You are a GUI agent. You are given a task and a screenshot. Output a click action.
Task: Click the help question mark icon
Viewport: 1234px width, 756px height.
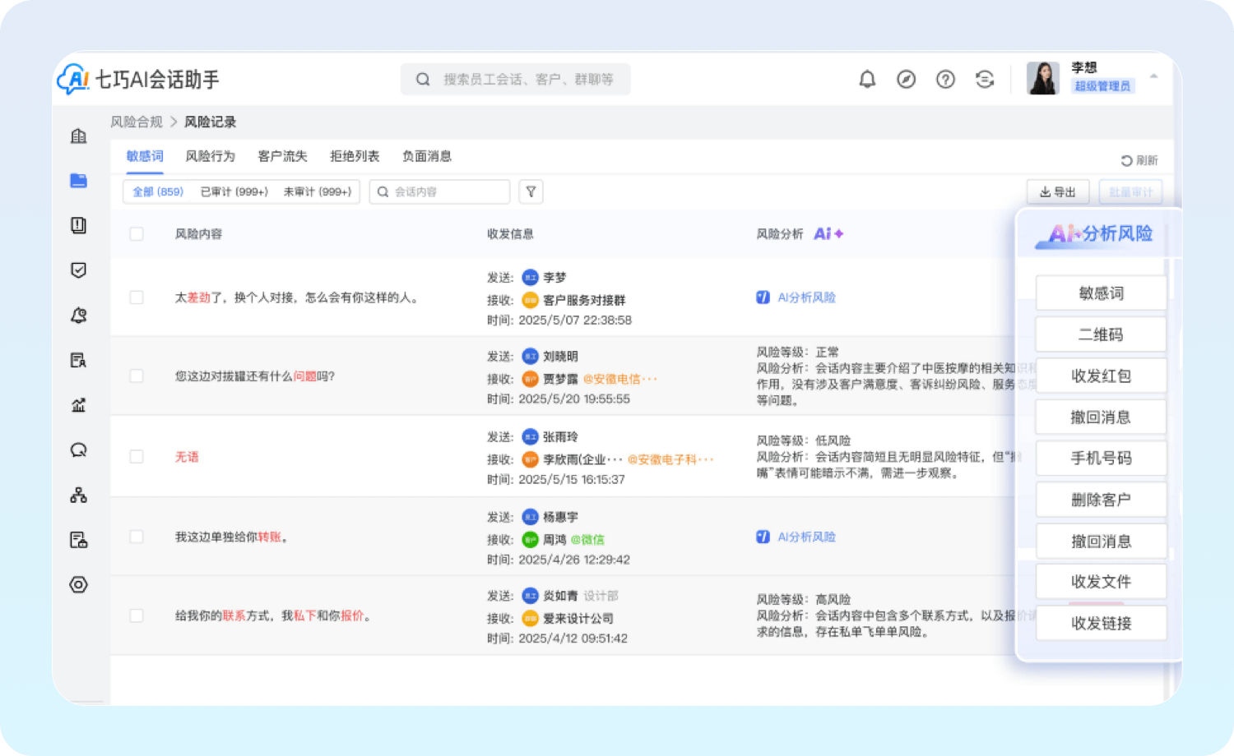tap(945, 80)
